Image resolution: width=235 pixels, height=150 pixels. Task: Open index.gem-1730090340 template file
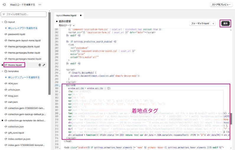click(x=26, y=145)
